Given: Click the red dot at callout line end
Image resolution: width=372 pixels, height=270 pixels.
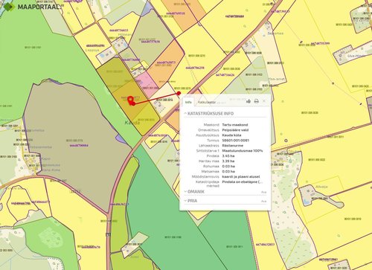Looking at the screenshot, I should point(179,93).
